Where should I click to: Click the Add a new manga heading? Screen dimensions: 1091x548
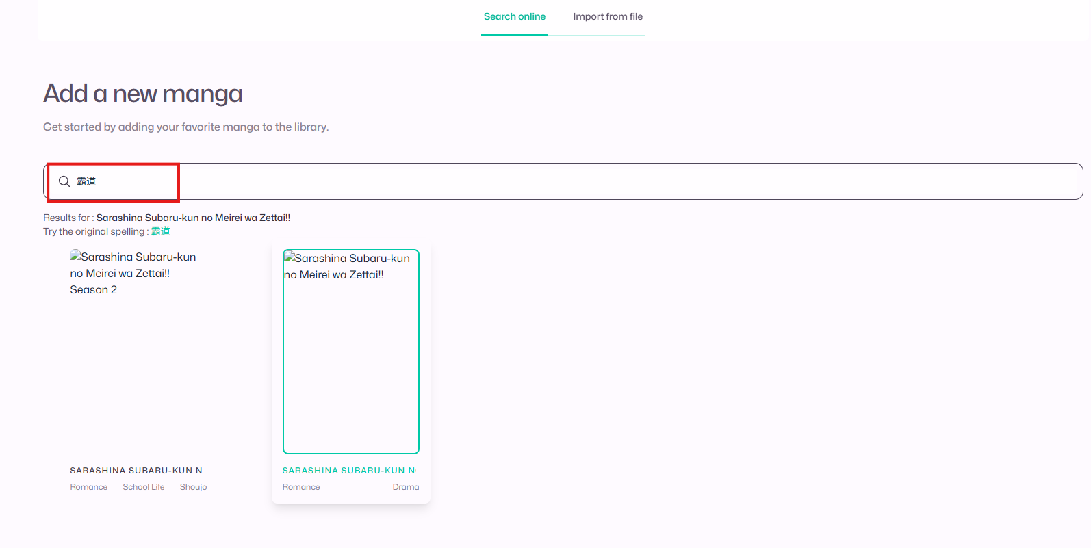143,94
